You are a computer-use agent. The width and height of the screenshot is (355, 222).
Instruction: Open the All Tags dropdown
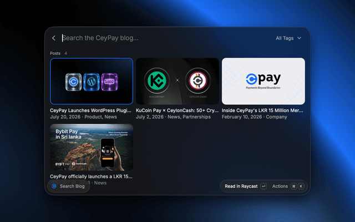tap(288, 38)
